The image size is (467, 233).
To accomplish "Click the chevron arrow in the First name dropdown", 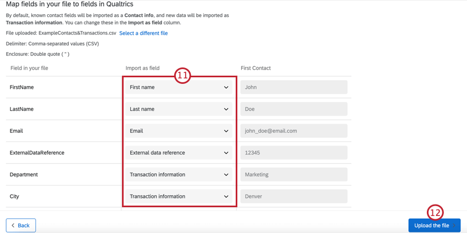I will coord(226,87).
